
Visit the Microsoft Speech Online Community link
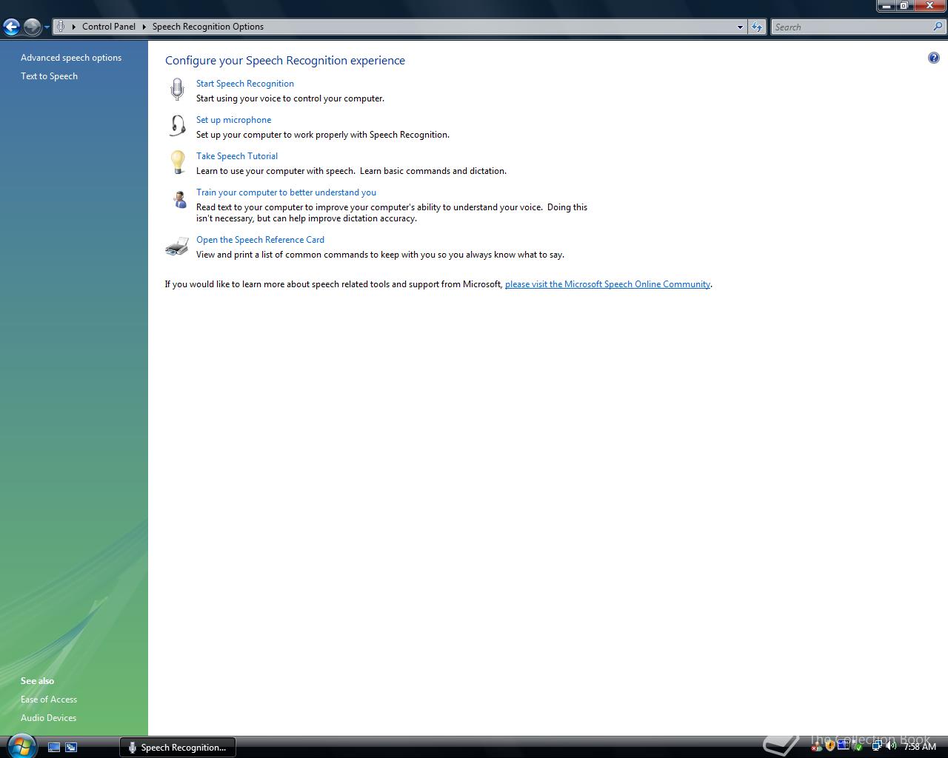pos(607,284)
